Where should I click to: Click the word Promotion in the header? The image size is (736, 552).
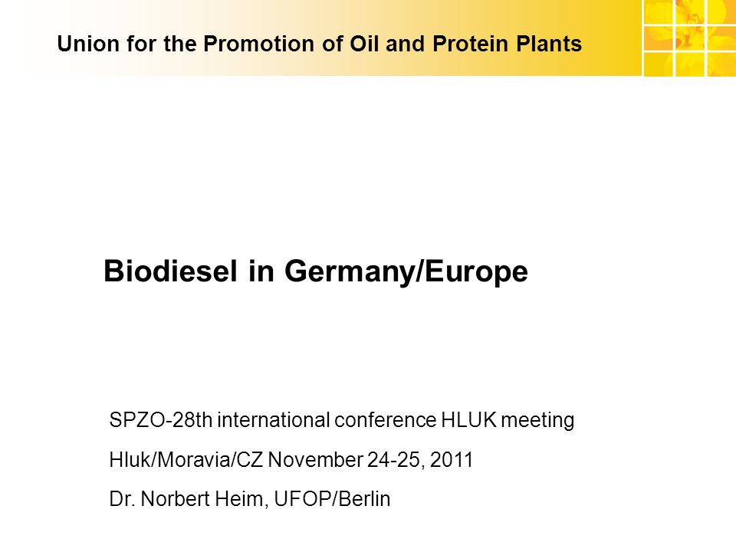pyautogui.click(x=259, y=44)
